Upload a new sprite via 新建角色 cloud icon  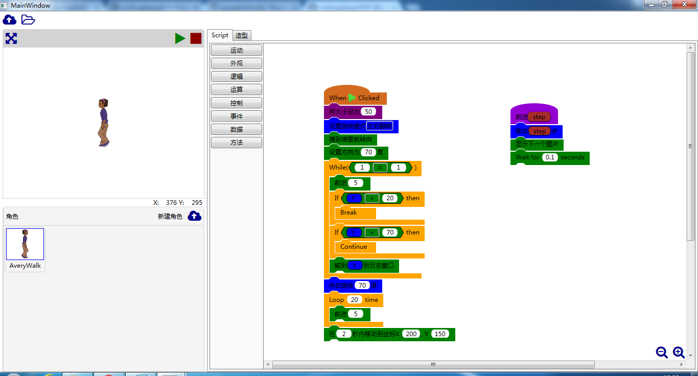tap(195, 216)
